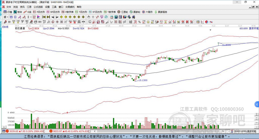Click the bottom horizontal scrollbar track
Image resolution: width=259 pixels, height=139 pixels.
(x=159, y=131)
